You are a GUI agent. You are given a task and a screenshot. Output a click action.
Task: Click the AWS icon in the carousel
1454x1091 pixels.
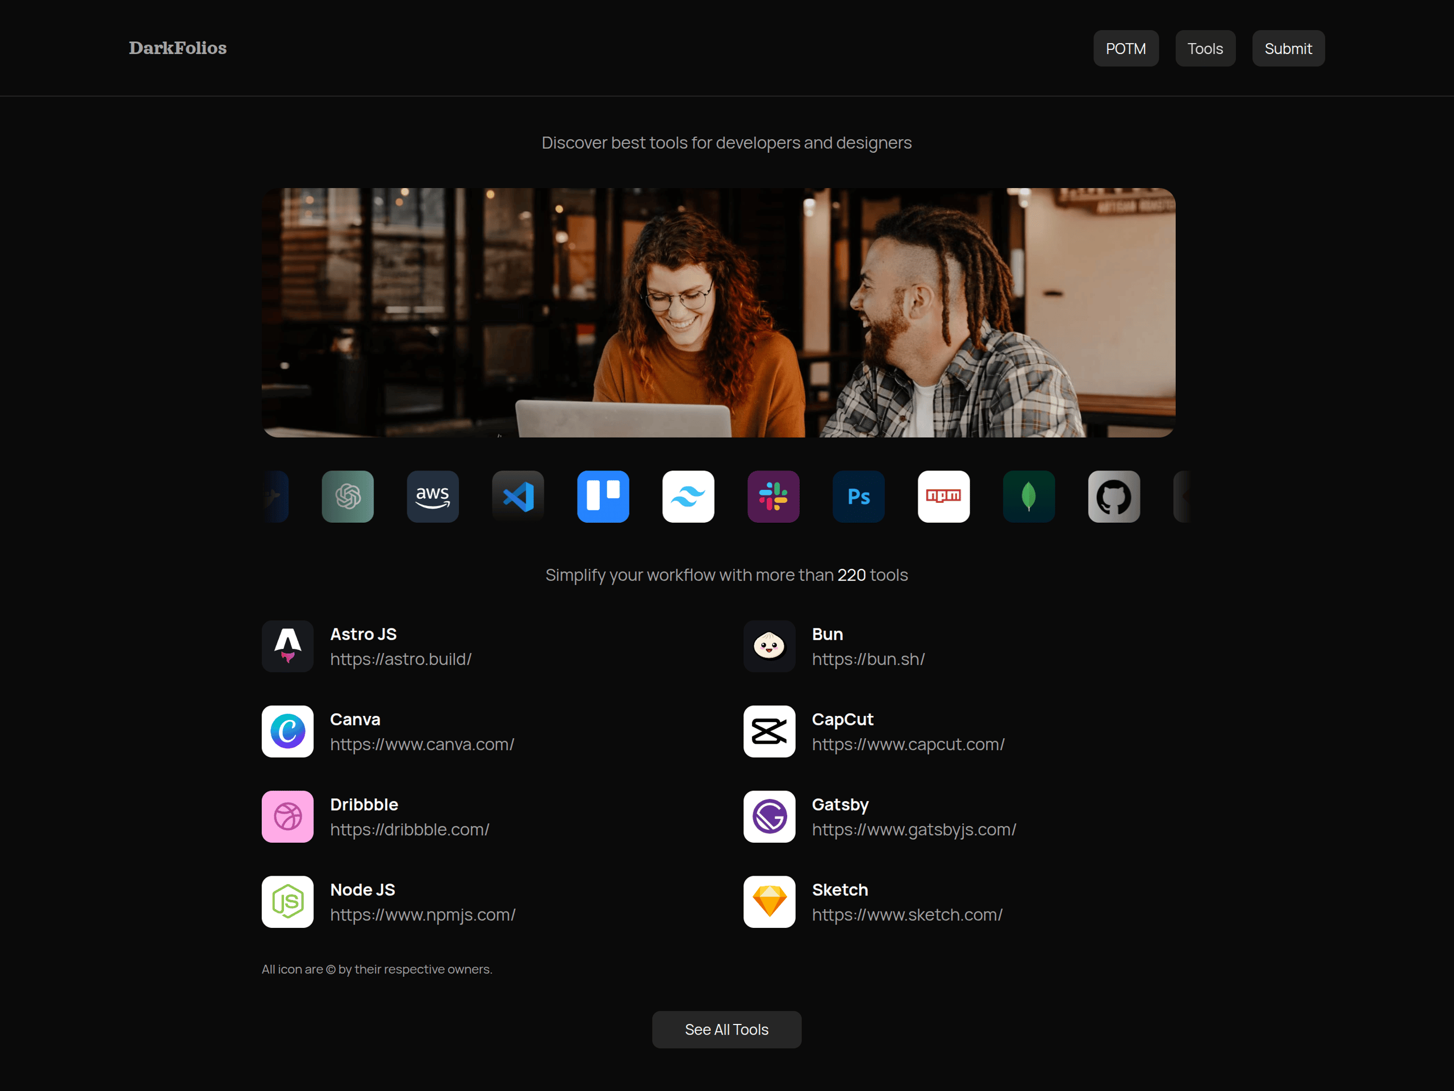pyautogui.click(x=433, y=497)
